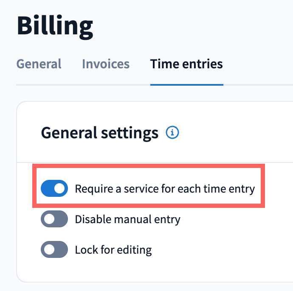Turn off the Require a service toggle

(x=54, y=189)
